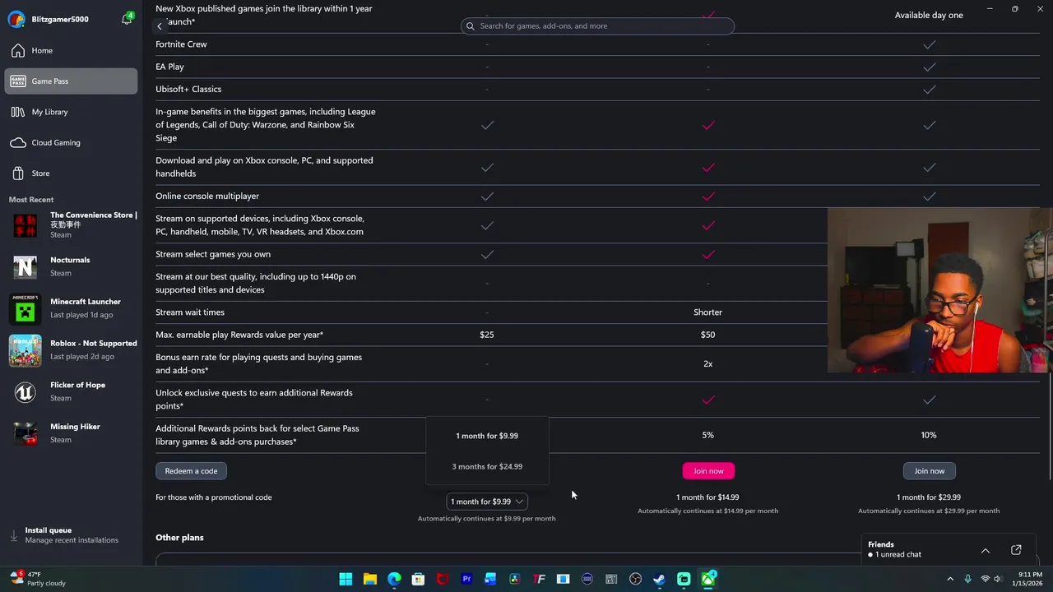Click the gray Join now button
The width and height of the screenshot is (1053, 592).
tap(929, 471)
